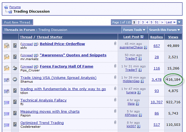186x132 pixels.
Task: Show who posted: 28 replies
Action: (x=157, y=57)
